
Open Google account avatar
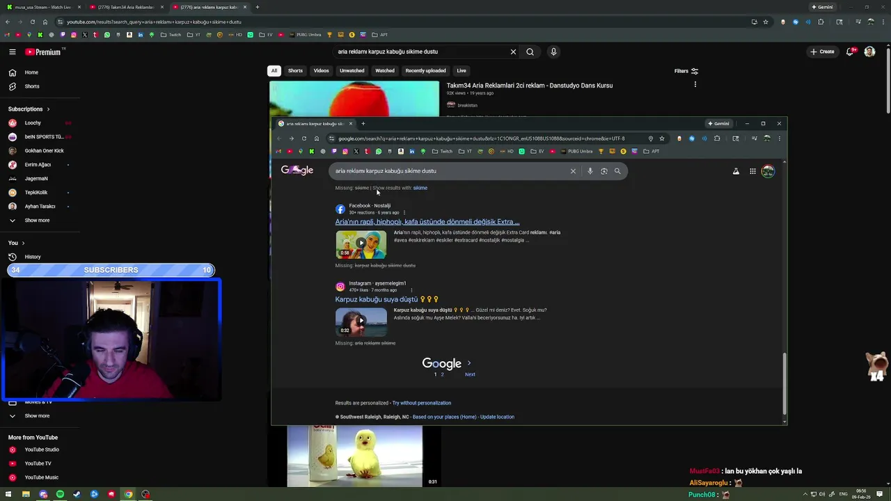[x=768, y=171]
